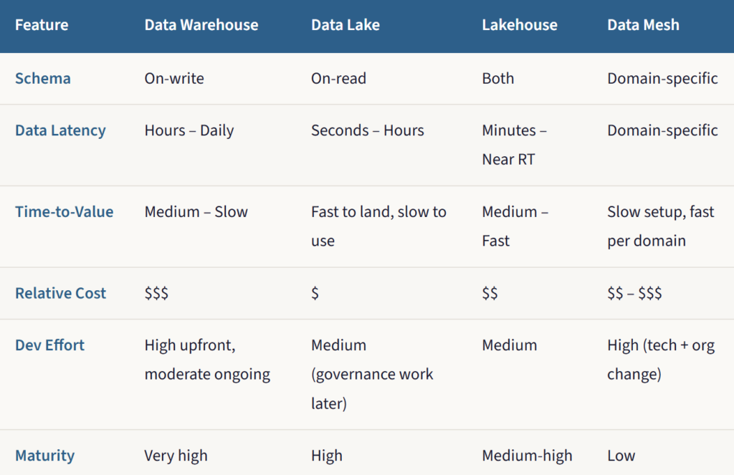
Task: Click the Feature column header
Action: [x=42, y=25]
